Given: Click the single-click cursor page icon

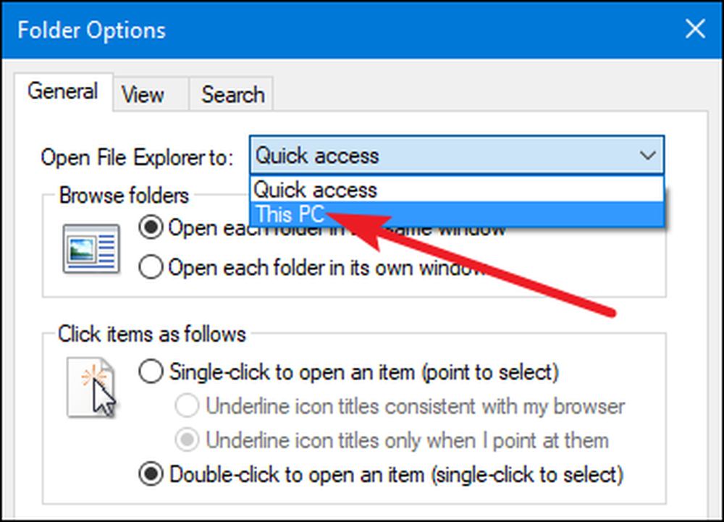Looking at the screenshot, I should 91,387.
